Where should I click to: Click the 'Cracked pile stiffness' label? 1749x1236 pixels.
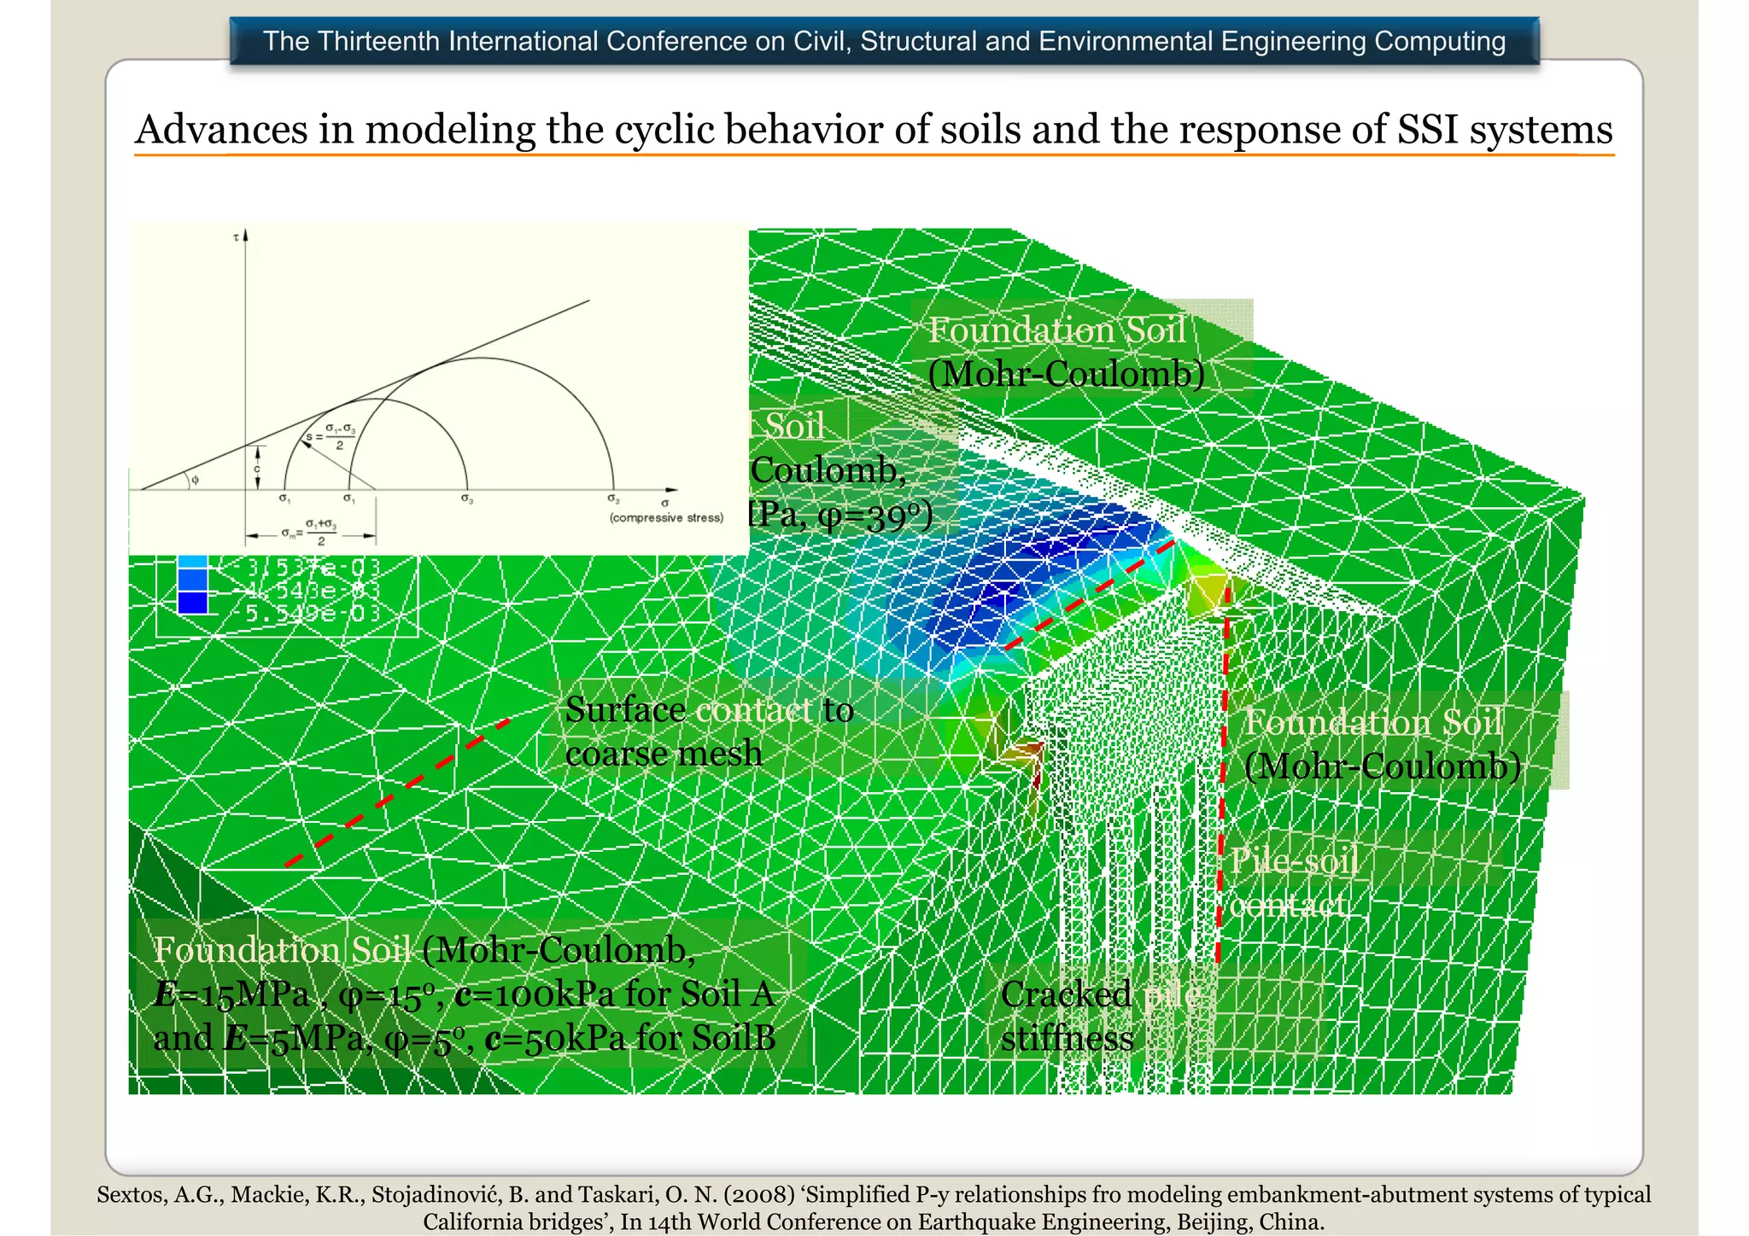1101,1016
